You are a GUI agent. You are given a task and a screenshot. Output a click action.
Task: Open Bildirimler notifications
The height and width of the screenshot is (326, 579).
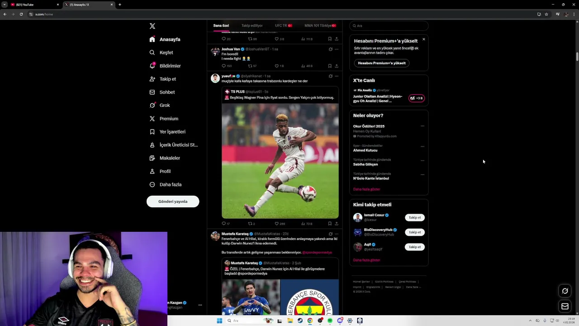(165, 66)
